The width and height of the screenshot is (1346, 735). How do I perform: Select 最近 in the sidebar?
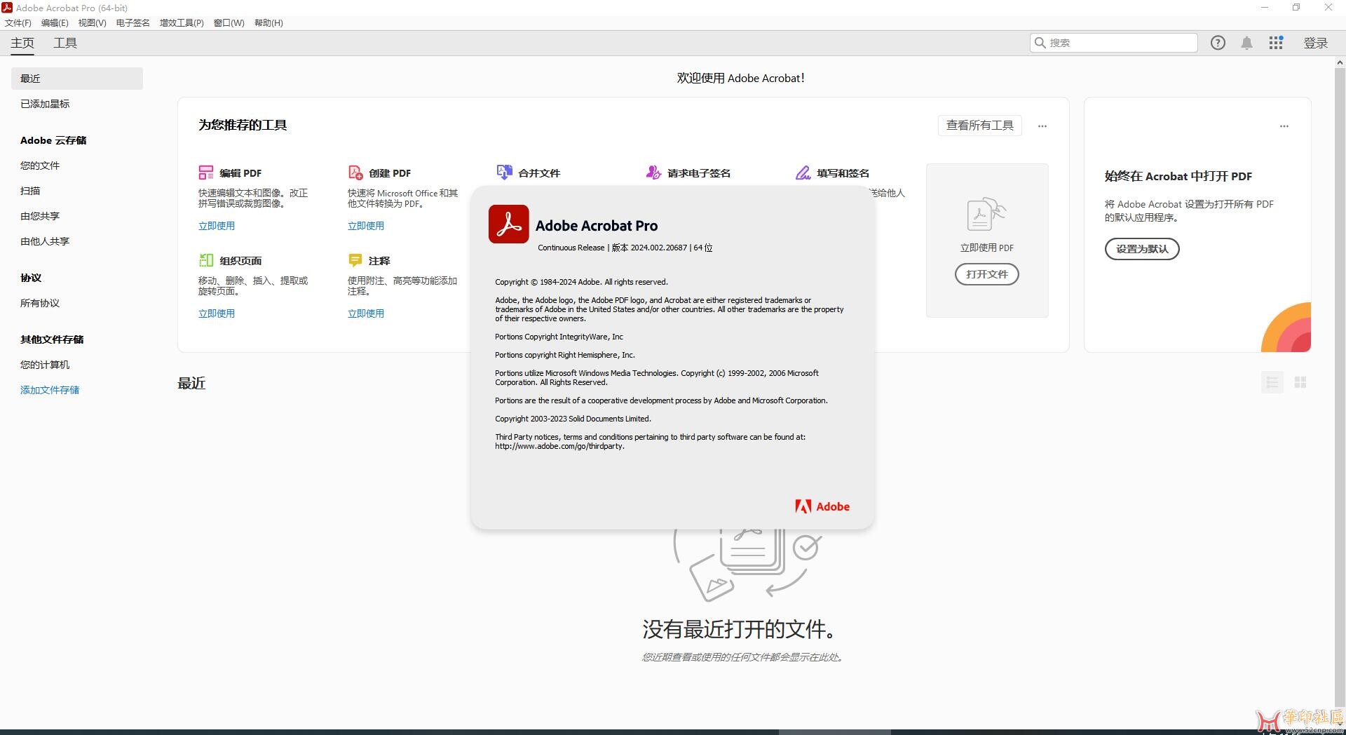77,79
